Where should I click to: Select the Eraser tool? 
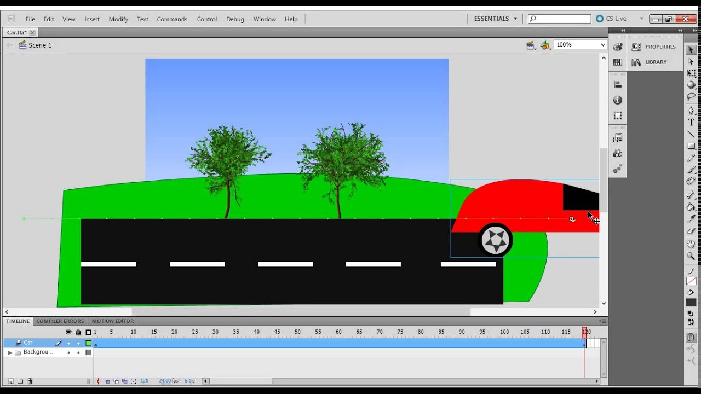pyautogui.click(x=691, y=231)
